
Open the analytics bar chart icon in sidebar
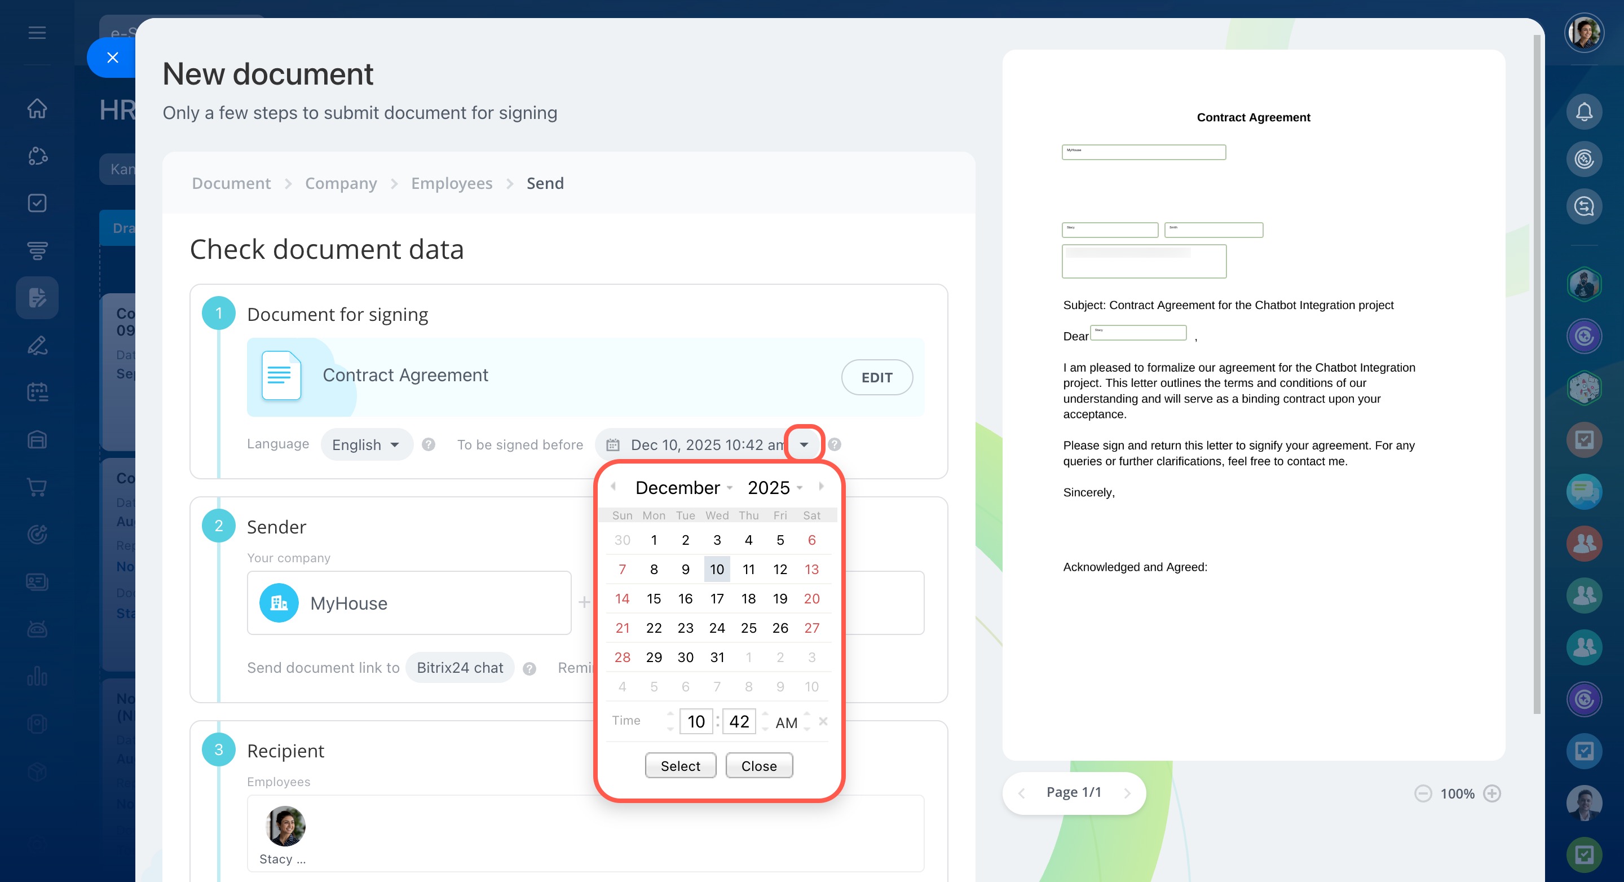point(37,676)
